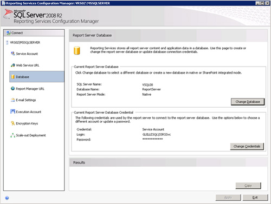Screen dimensions: 271x204
Task: Click the Exit button
Action: click(x=255, y=198)
